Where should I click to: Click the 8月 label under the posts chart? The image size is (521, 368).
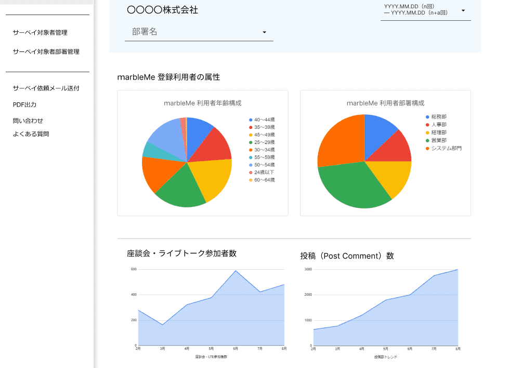[458, 349]
